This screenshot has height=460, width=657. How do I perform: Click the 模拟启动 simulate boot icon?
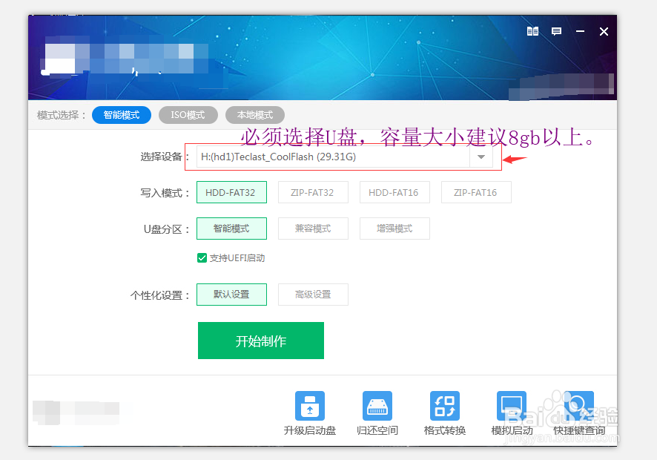[x=512, y=406]
